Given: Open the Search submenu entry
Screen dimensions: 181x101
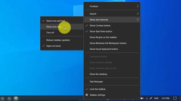Looking at the screenshot, I should click(x=112, y=14).
